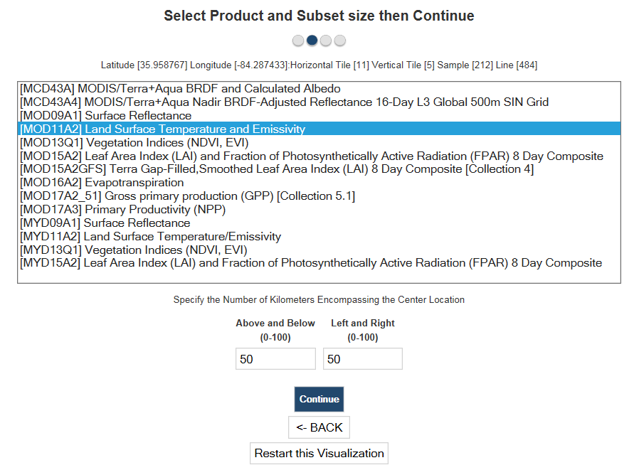Pick MOD17A2_51 Gross primary production option
This screenshot has height=470, width=639.
coord(187,196)
